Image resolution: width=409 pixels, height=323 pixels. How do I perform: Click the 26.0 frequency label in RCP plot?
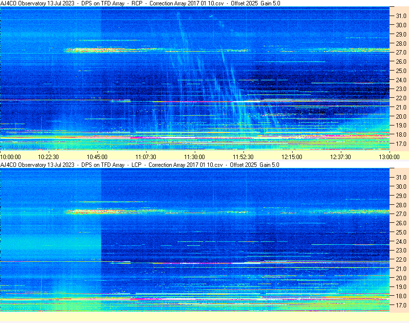click(401, 61)
